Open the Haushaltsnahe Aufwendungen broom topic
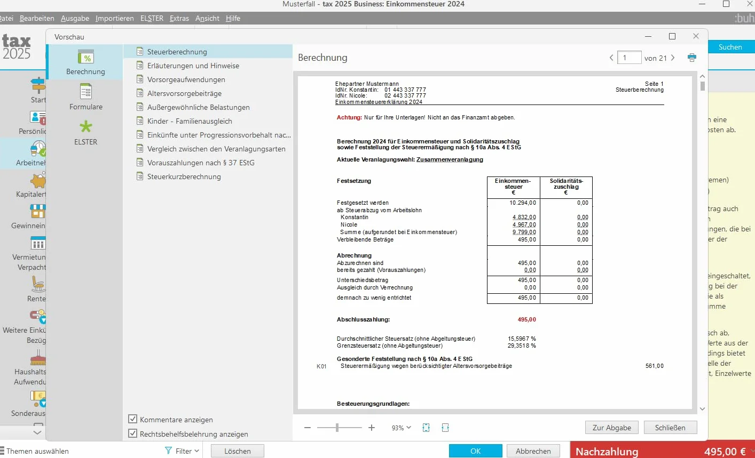Screen dimensions: 755x458 pyautogui.click(x=30, y=368)
